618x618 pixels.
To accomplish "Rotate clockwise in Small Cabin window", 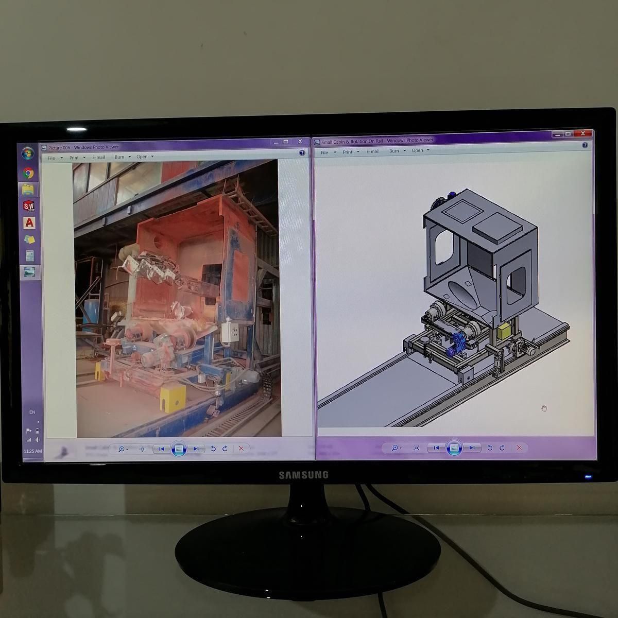I will pos(502,448).
